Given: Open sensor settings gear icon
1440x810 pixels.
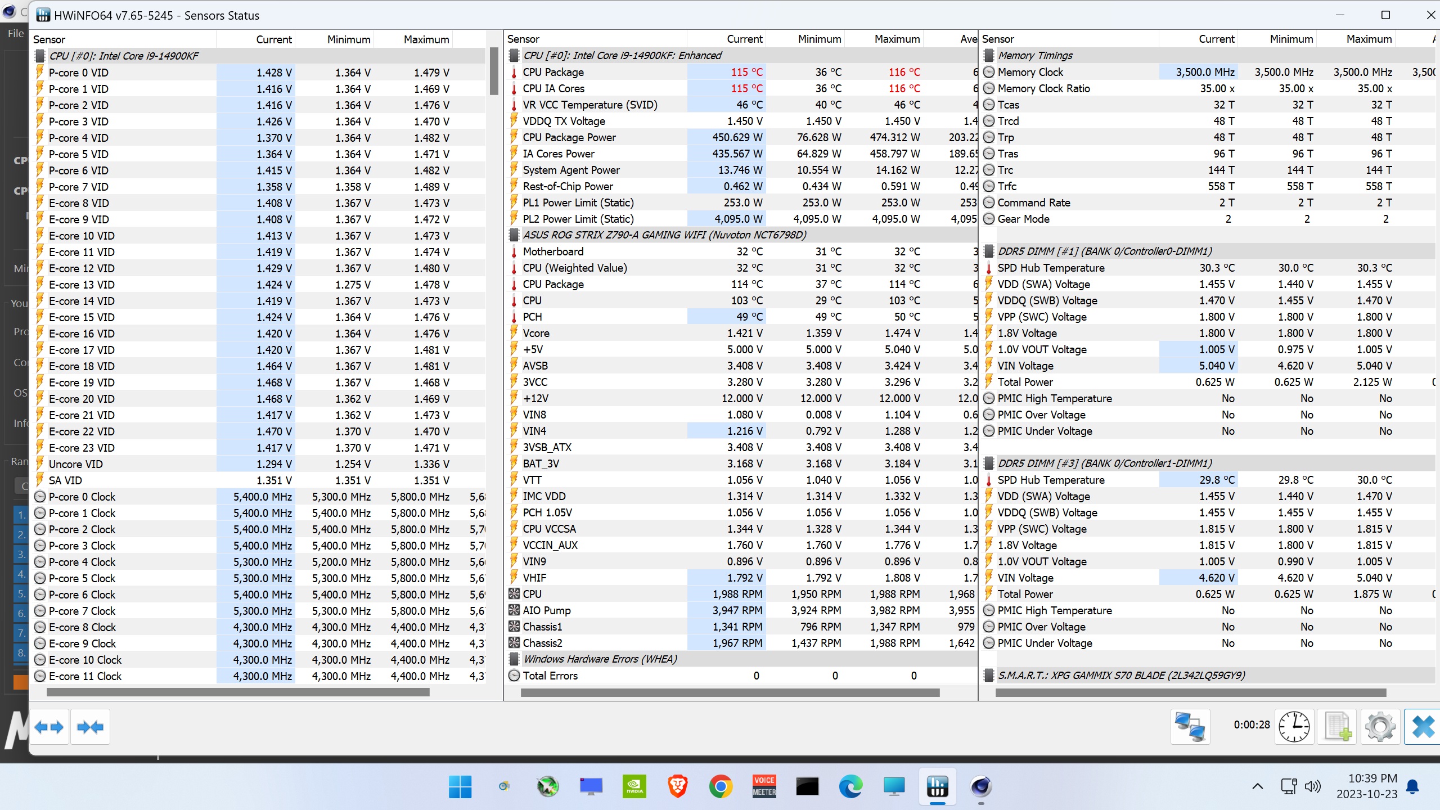Looking at the screenshot, I should point(1380,727).
